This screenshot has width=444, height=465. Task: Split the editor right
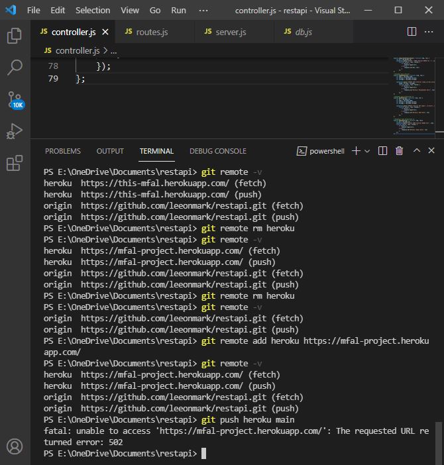pyautogui.click(x=412, y=32)
